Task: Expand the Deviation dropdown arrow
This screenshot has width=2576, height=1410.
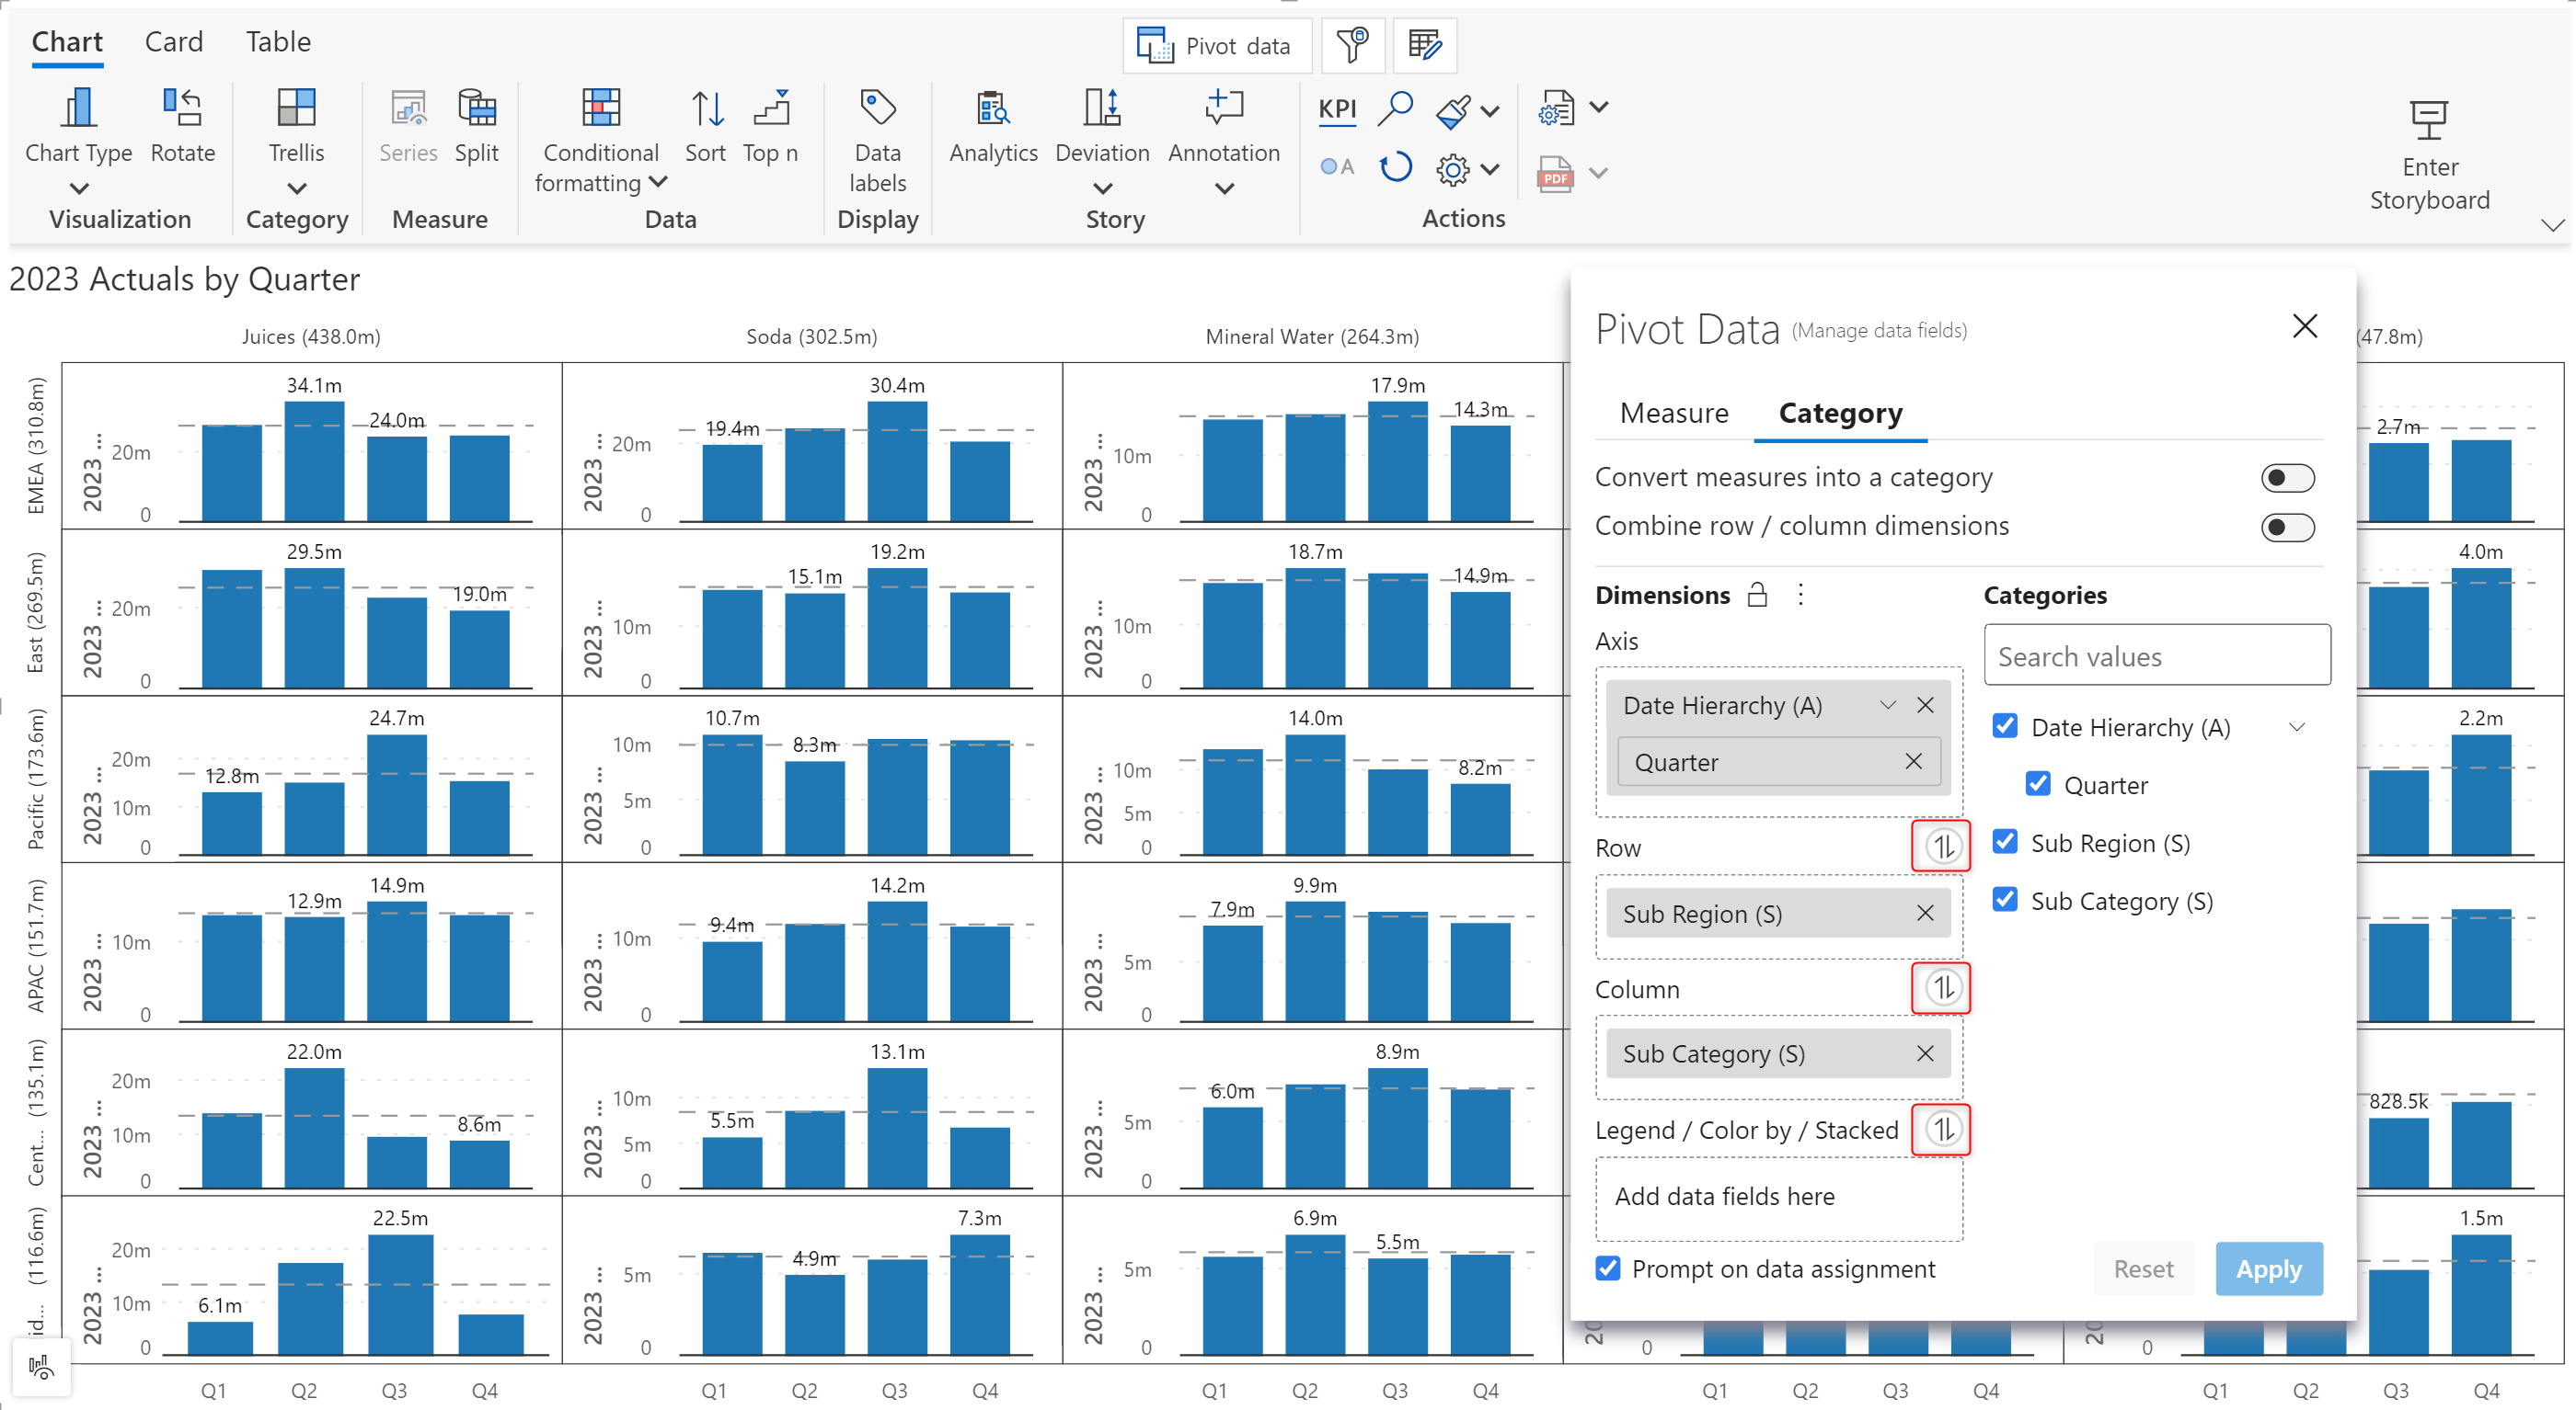Action: (x=1102, y=188)
